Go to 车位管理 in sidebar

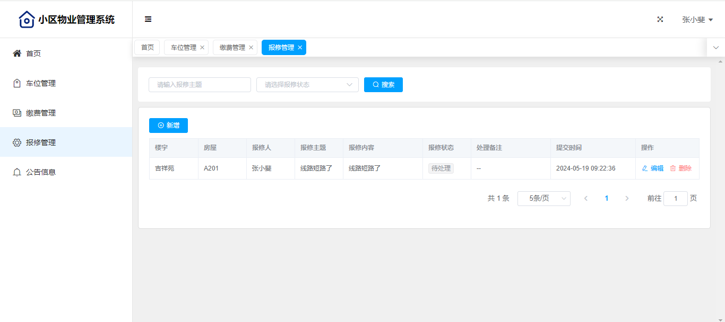point(41,83)
